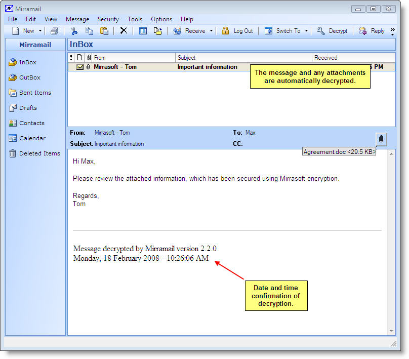Click the Reply toolbar button
The image size is (409, 359).
point(372,31)
